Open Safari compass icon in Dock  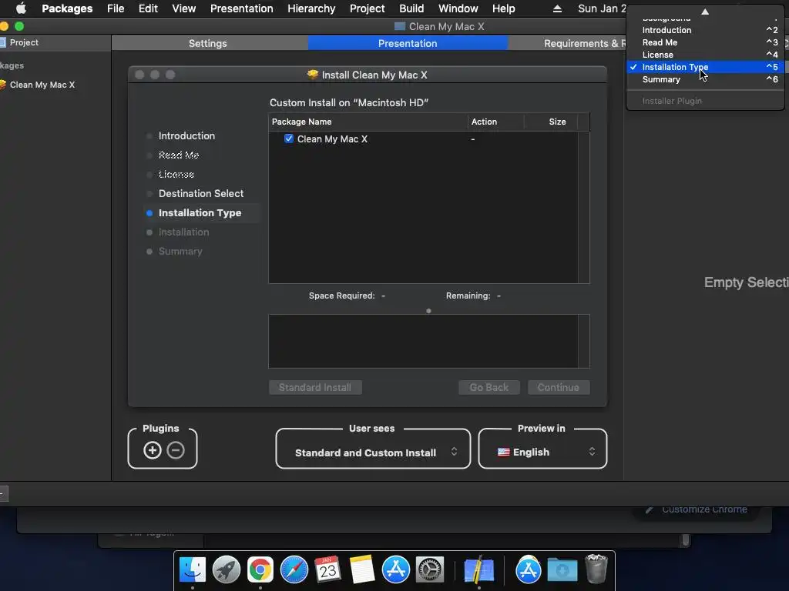(294, 570)
